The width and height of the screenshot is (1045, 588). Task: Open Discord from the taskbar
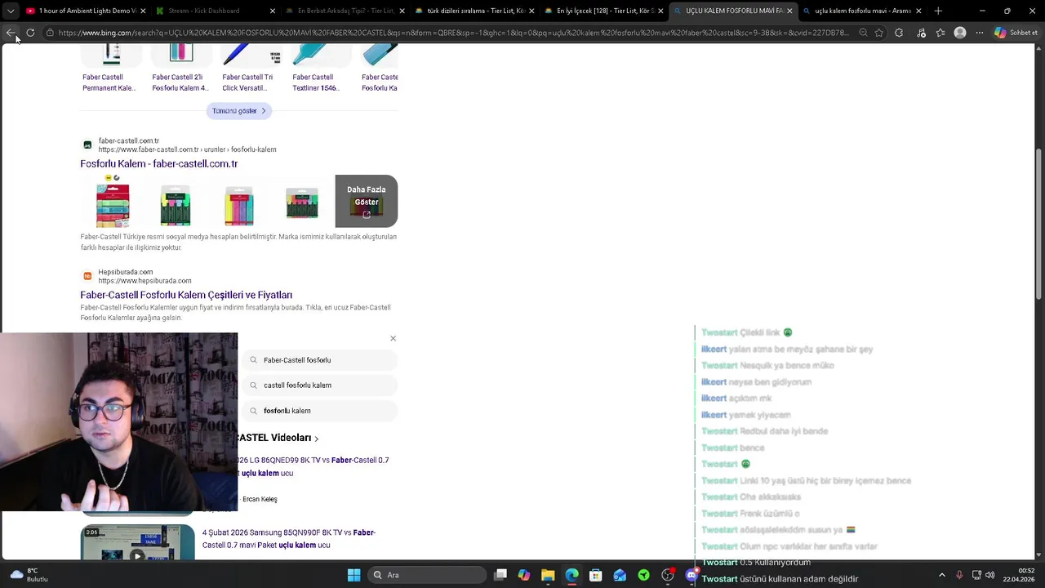click(692, 575)
